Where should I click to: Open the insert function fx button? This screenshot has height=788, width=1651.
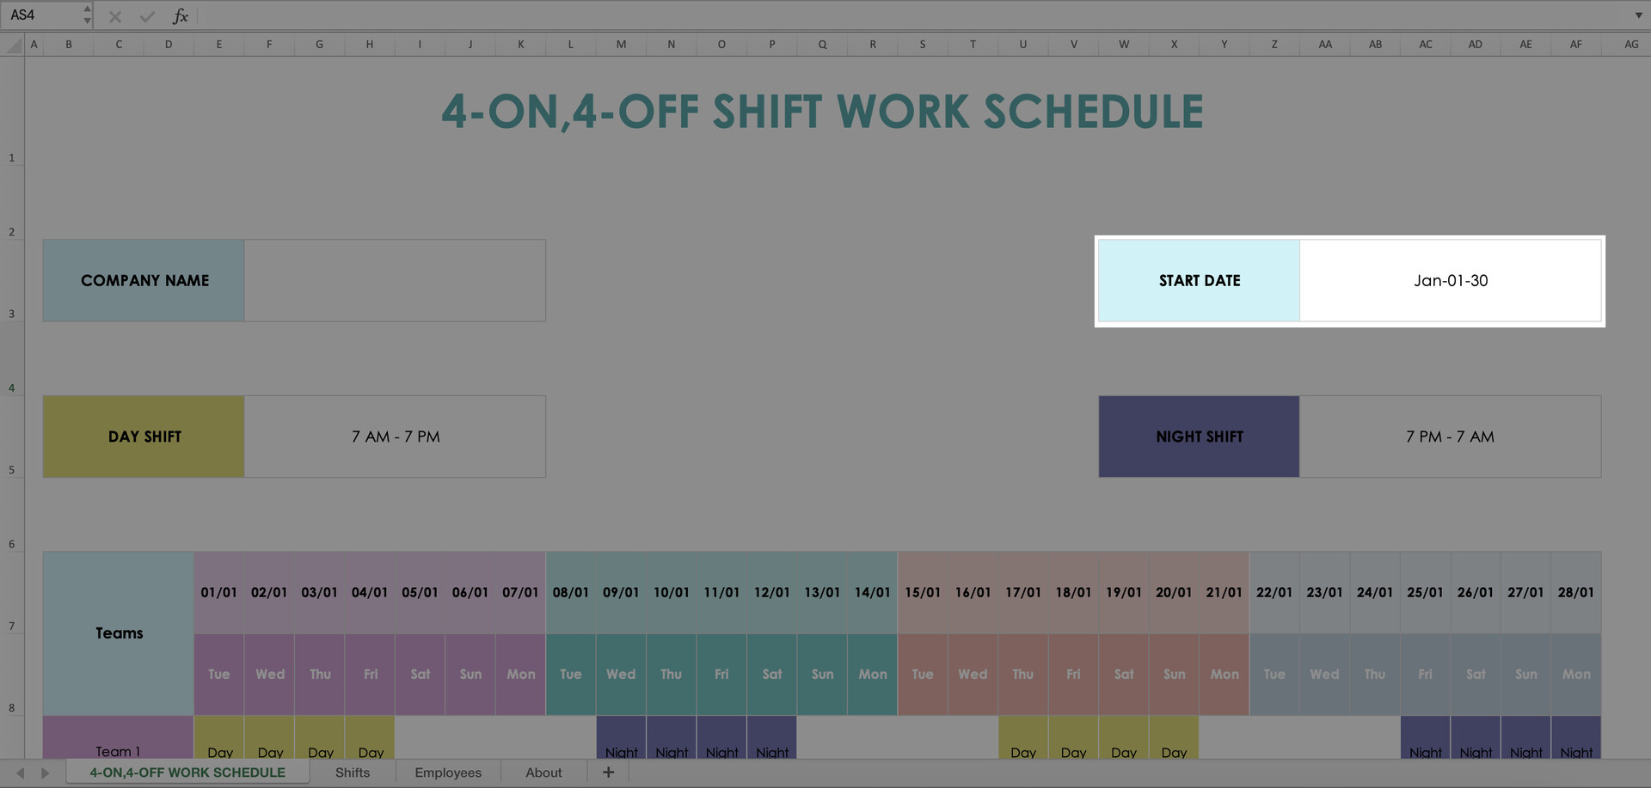click(180, 15)
